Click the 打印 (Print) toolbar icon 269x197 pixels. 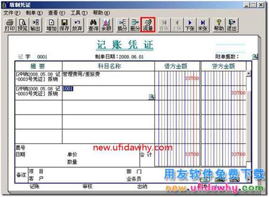(10, 25)
